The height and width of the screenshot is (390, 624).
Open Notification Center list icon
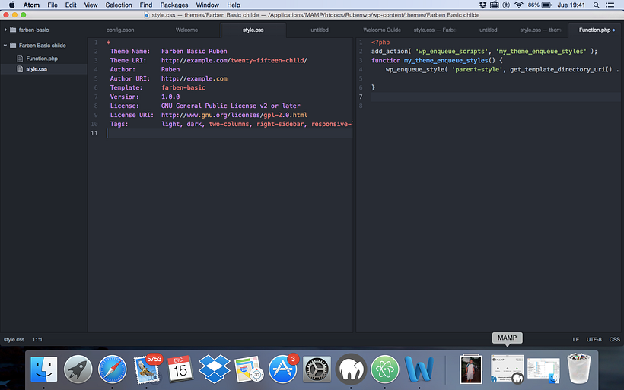(x=610, y=5)
